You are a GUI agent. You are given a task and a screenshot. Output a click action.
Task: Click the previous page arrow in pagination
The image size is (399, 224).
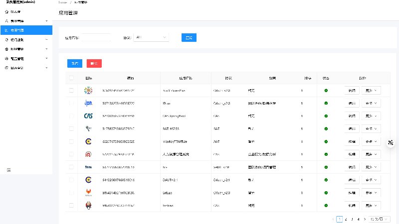point(333,219)
